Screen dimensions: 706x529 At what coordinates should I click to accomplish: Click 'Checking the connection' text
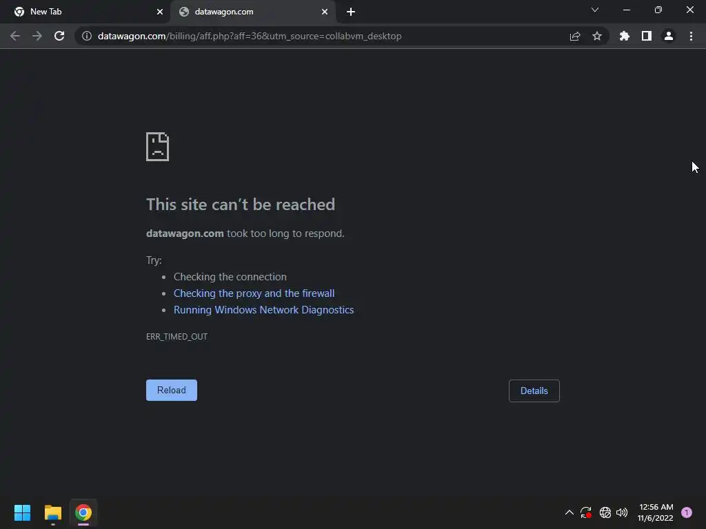click(x=230, y=277)
